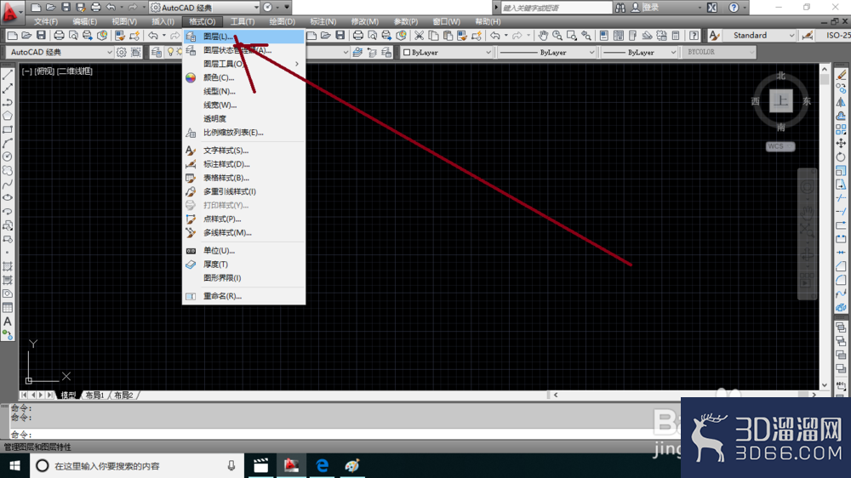Click the search keyword input field

point(556,8)
